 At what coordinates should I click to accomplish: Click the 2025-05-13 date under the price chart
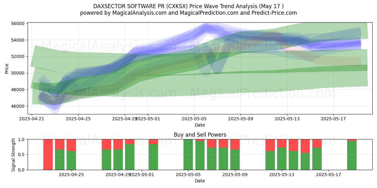tap(287, 119)
